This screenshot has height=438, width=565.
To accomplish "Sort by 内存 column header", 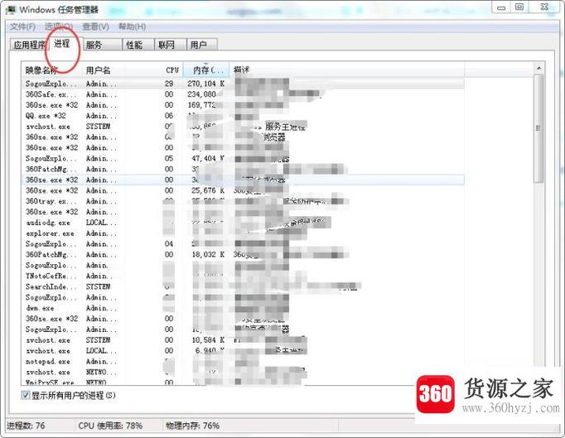I will pos(206,70).
